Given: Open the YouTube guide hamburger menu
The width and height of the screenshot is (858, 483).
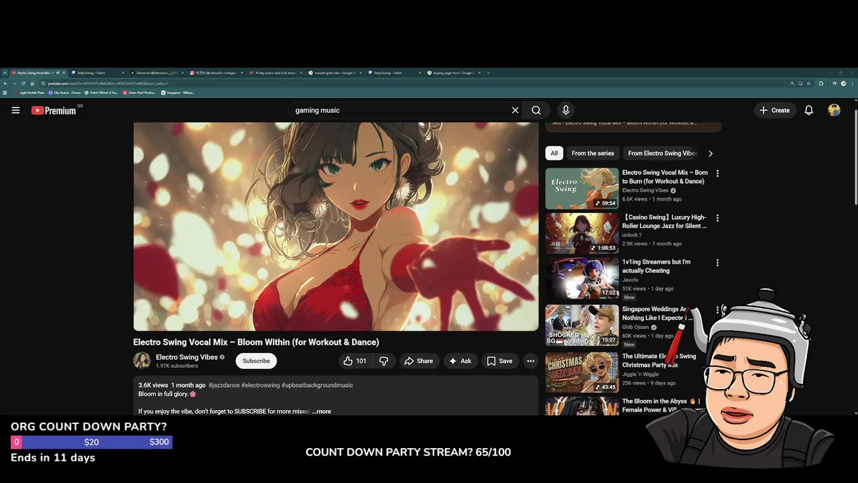Looking at the screenshot, I should click(15, 110).
